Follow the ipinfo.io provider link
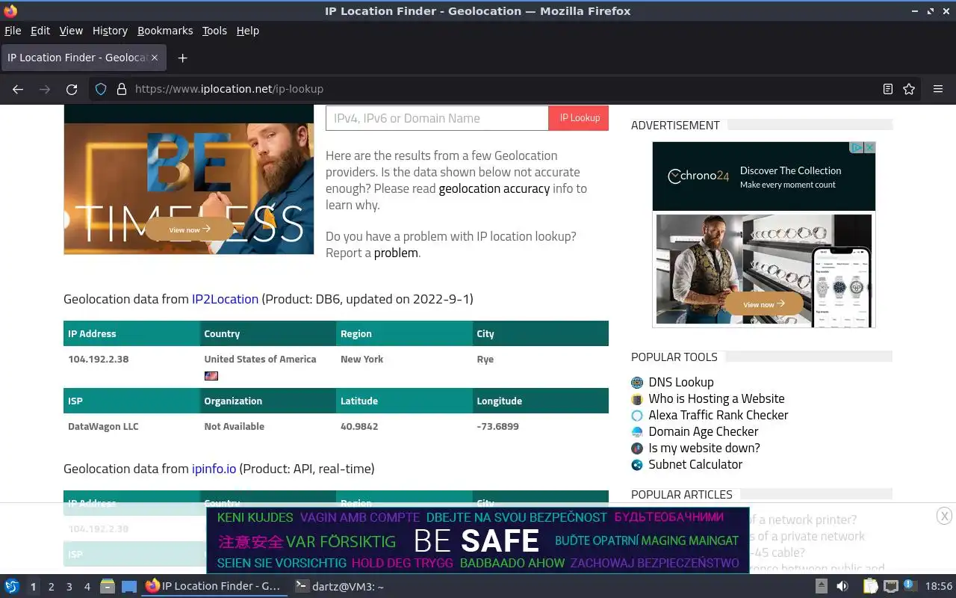This screenshot has width=956, height=598. 214,469
